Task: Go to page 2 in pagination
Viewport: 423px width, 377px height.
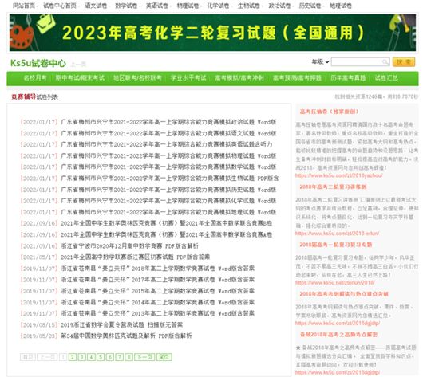Action: [73, 357]
